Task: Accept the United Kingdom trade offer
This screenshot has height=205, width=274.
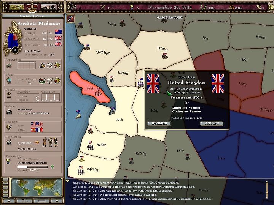Action: click(212, 123)
